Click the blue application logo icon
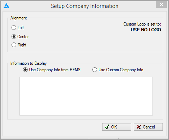The image size is (169, 140). coord(6,6)
